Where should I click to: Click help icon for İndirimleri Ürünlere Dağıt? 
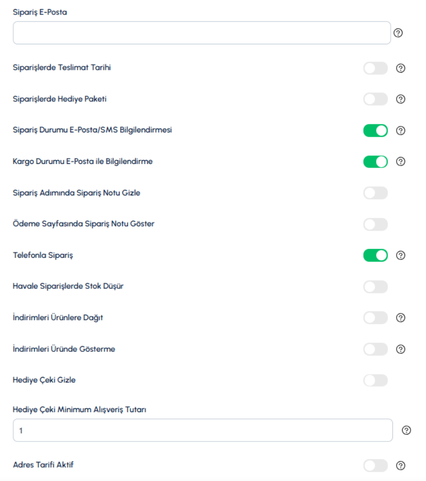(400, 318)
